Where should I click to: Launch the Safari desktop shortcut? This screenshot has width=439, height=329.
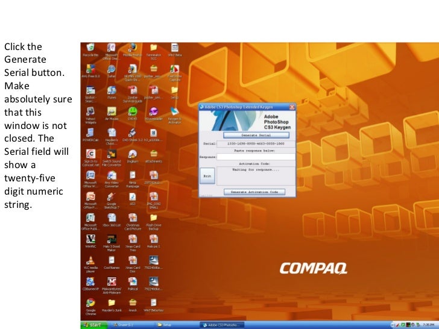112,70
